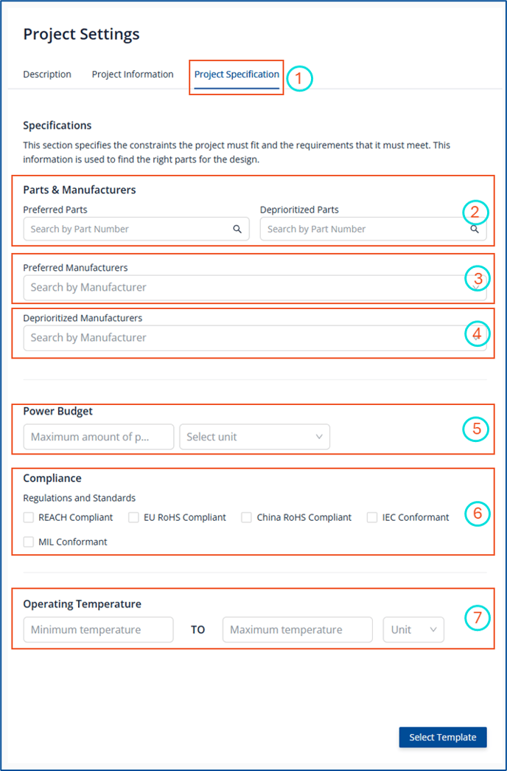Select the MIL Conformant checkbox
Viewport: 507px width, 771px height.
pyautogui.click(x=29, y=542)
